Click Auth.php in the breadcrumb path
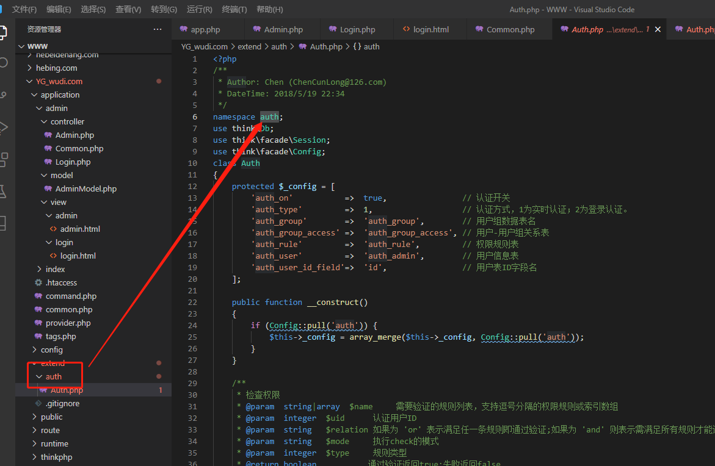The height and width of the screenshot is (466, 715). pos(325,46)
